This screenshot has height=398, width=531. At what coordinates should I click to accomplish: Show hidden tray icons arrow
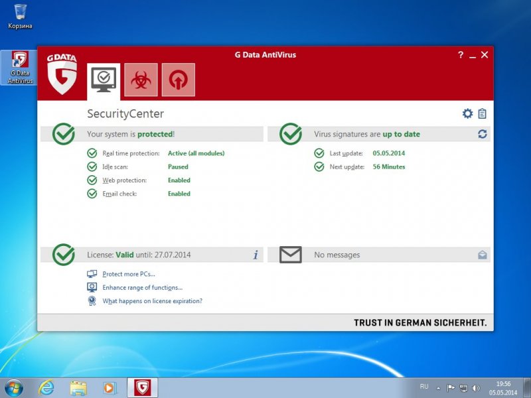[x=439, y=388]
